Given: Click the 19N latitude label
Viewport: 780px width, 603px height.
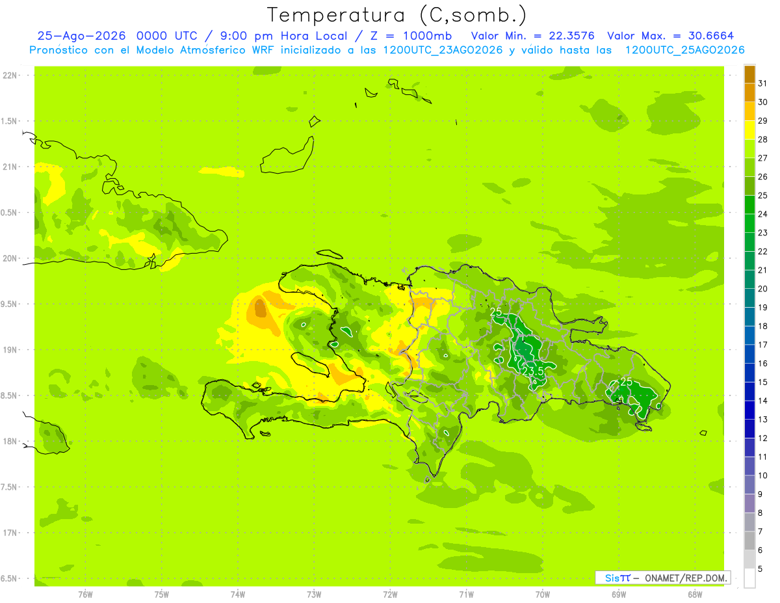Looking at the screenshot, I should point(10,350).
